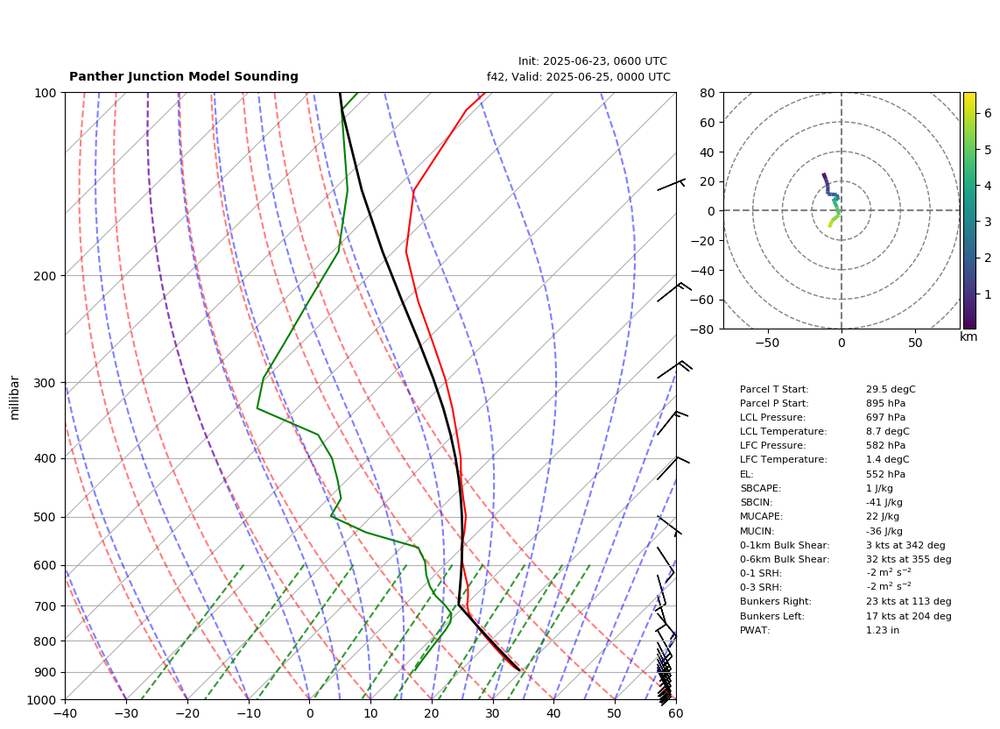Click the 30 tick label on temperature axis
Image resolution: width=1000 pixels, height=729 pixels.
pyautogui.click(x=493, y=713)
